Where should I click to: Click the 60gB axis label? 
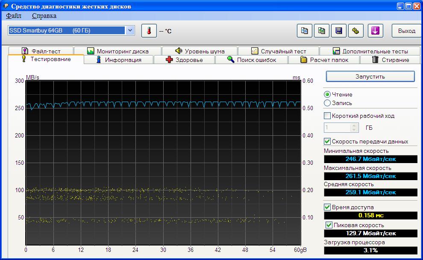click(300, 250)
